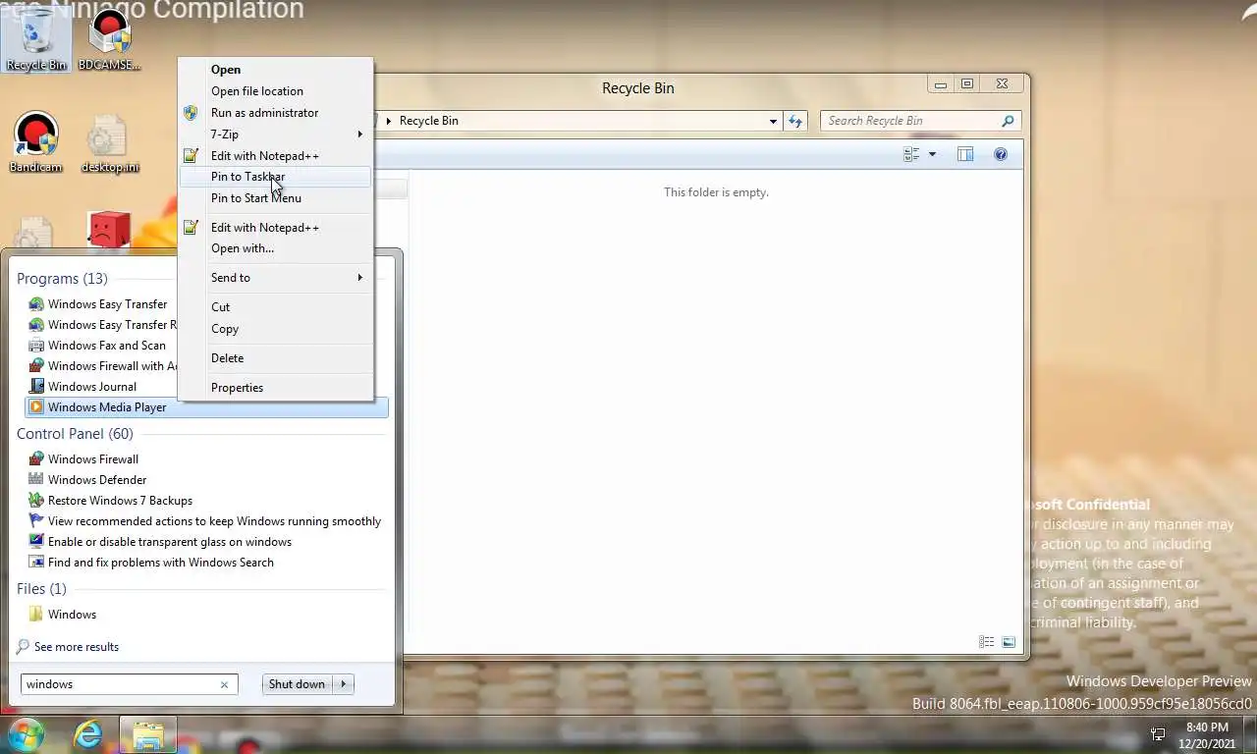The width and height of the screenshot is (1257, 754).
Task: Click the Windows Media Player icon
Action: point(36,407)
